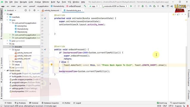190x107 pixels.
Task: Toggle the Device File Explorer side panel
Action: pos(189,78)
